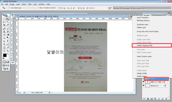This screenshot has width=172, height=102.
Task: Choose Layer Properties from context menu
Action: click(x=143, y=17)
